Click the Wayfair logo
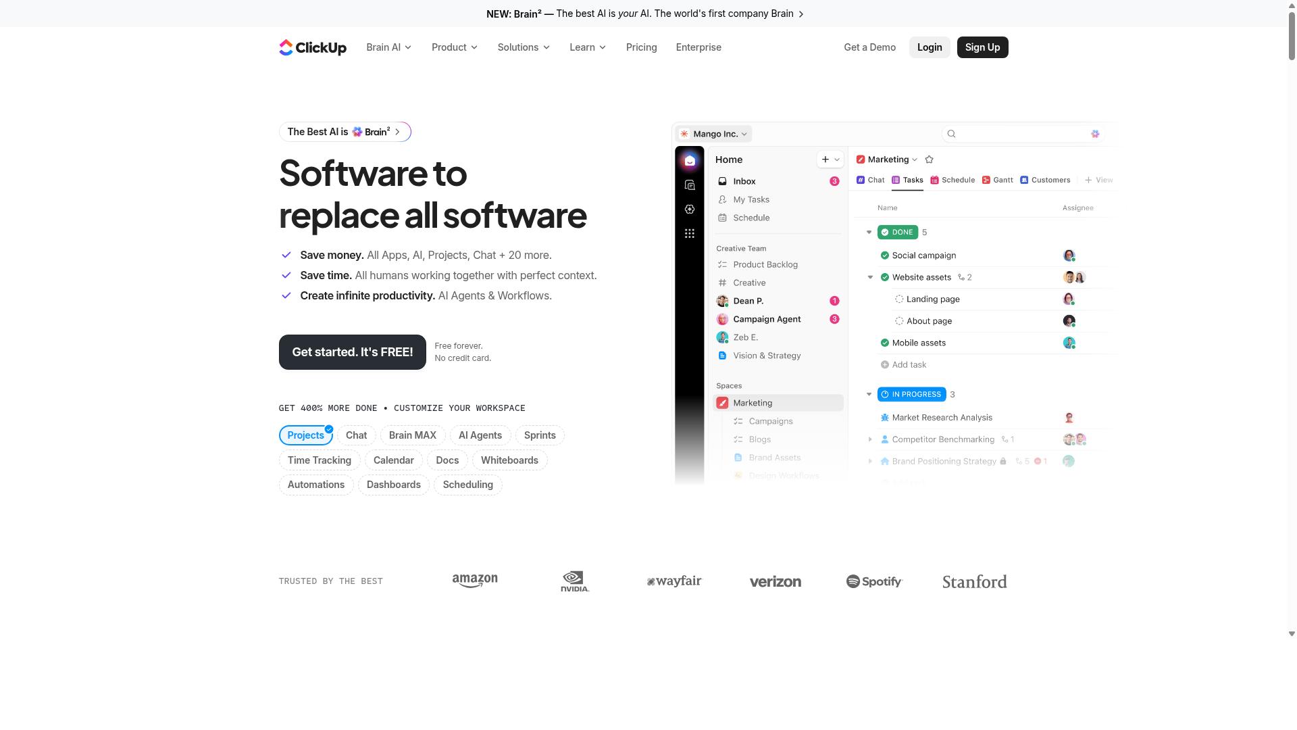Image resolution: width=1297 pixels, height=730 pixels. (674, 581)
